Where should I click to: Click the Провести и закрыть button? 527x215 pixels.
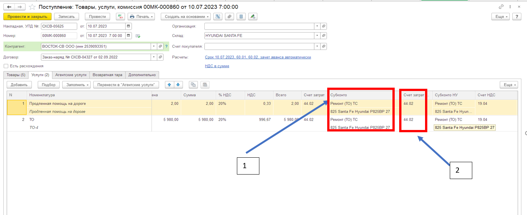click(27, 16)
